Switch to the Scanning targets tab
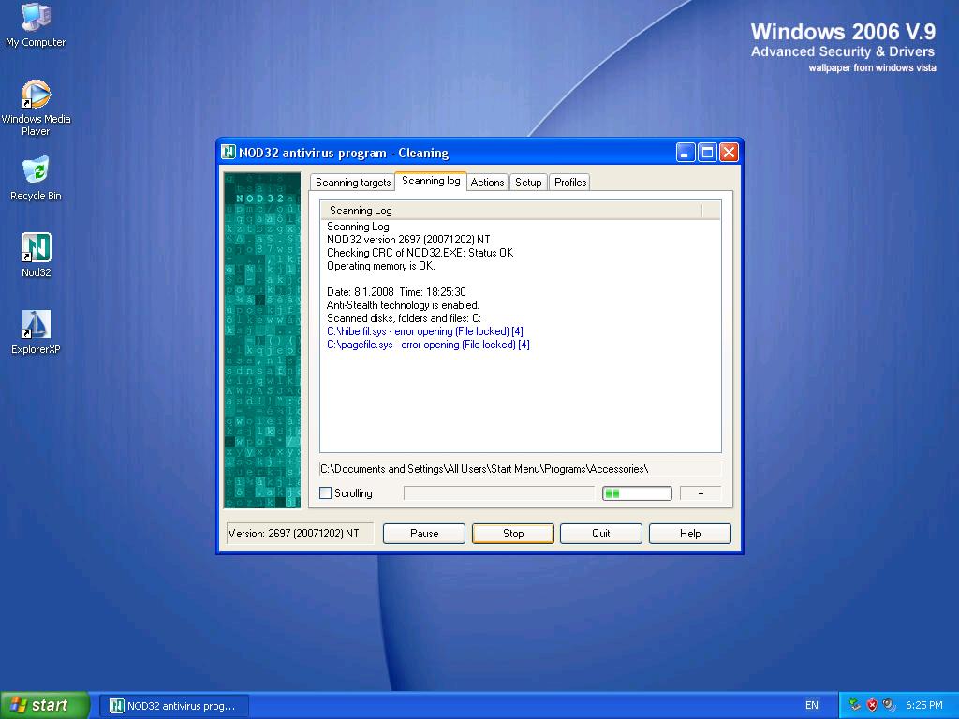The width and height of the screenshot is (959, 719). (353, 183)
